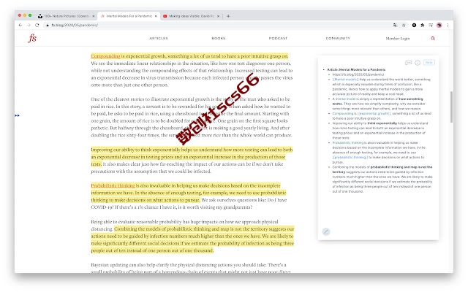This screenshot has height=292, width=468.
Task: Click the Compounding link in the article
Action: pos(105,56)
